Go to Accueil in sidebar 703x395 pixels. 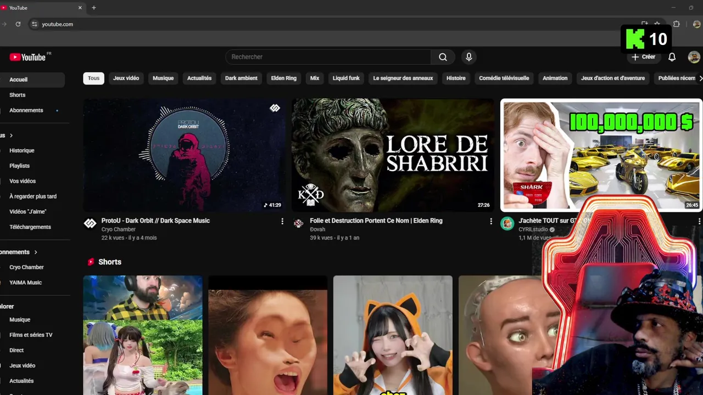click(x=32, y=80)
